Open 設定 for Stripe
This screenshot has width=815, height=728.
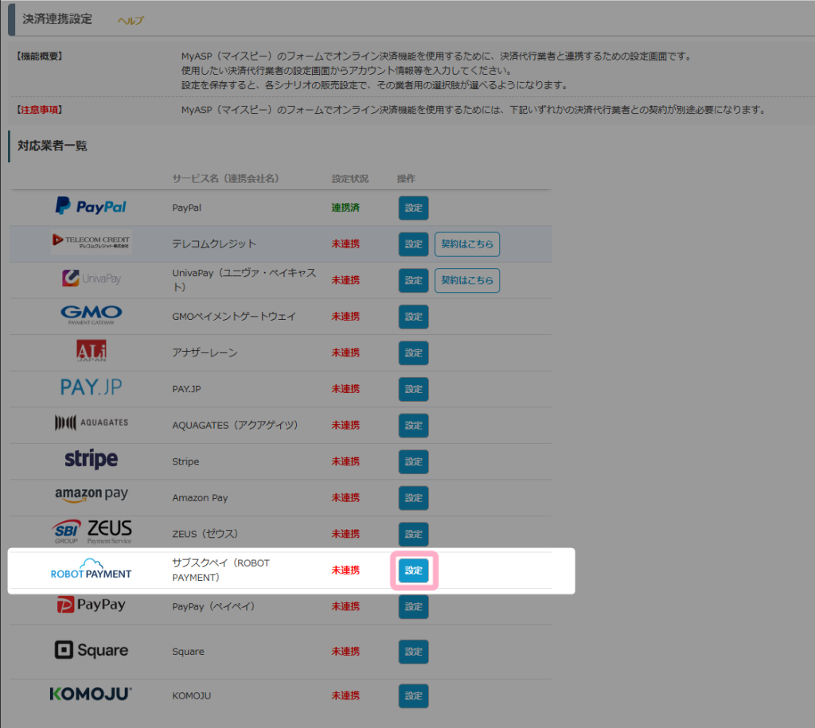point(413,461)
